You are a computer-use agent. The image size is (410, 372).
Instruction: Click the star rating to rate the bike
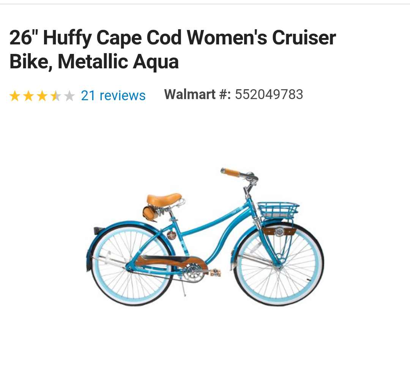42,96
